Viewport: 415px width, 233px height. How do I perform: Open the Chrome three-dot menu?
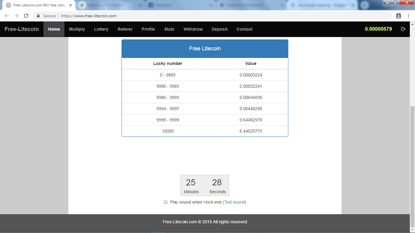coord(408,16)
